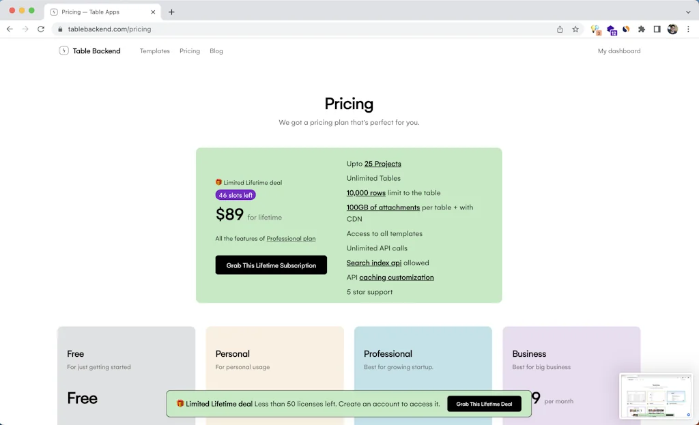This screenshot has height=425, width=699.
Task: Bookmark this page with the star icon
Action: (x=575, y=29)
